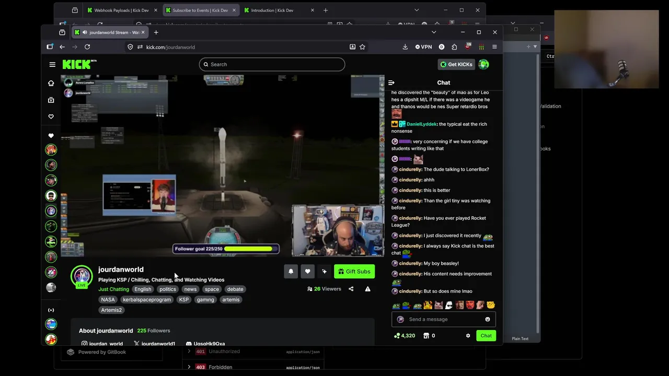669x376 pixels.
Task: Close the jourdanworld Stream tab
Action: (x=143, y=32)
